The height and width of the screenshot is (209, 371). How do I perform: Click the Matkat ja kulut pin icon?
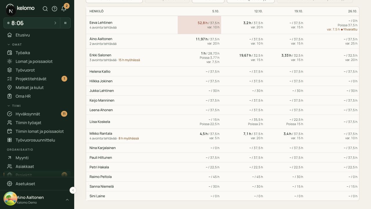click(10, 87)
